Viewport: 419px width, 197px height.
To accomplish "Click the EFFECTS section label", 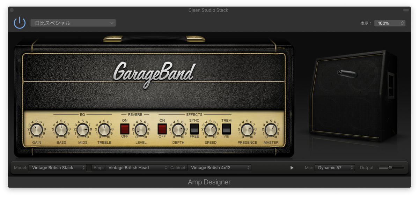I will 194,114.
